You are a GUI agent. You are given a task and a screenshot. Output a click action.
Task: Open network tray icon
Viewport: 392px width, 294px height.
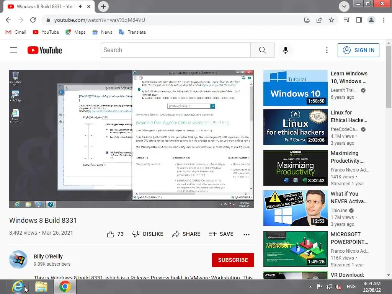329,287
